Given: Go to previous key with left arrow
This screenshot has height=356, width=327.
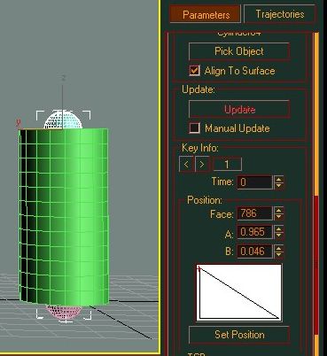Looking at the screenshot, I should 186,164.
